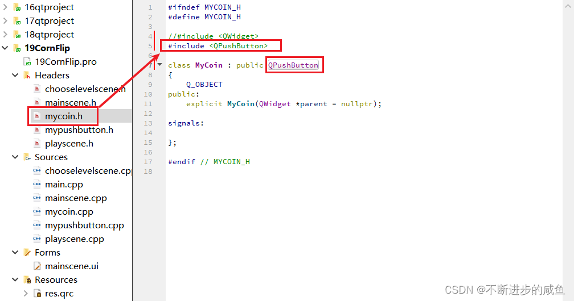Open playscene.h header file
This screenshot has width=574, height=301.
(x=69, y=144)
